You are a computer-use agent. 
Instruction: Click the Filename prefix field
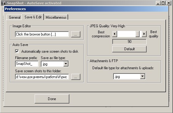click(27, 64)
